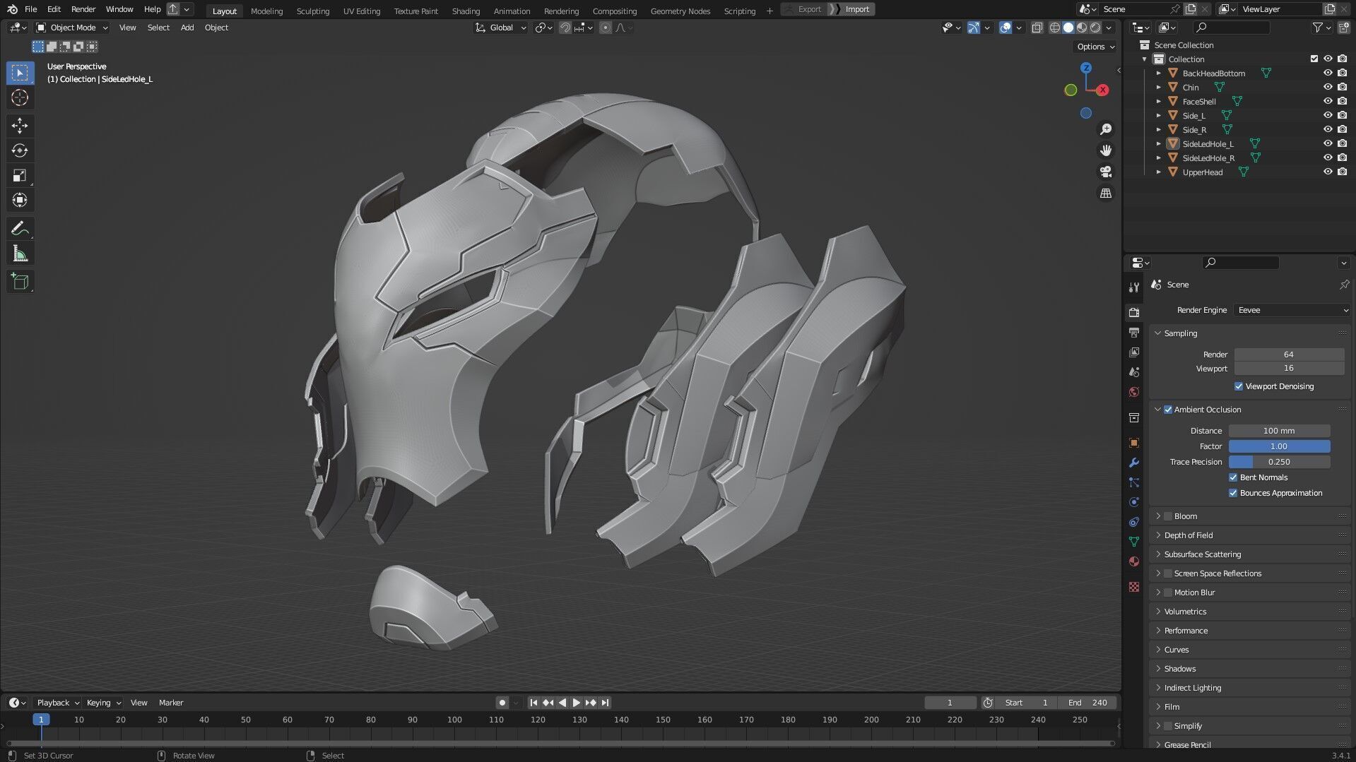Open the Object properties tab
The height and width of the screenshot is (762, 1356).
[x=1134, y=443]
